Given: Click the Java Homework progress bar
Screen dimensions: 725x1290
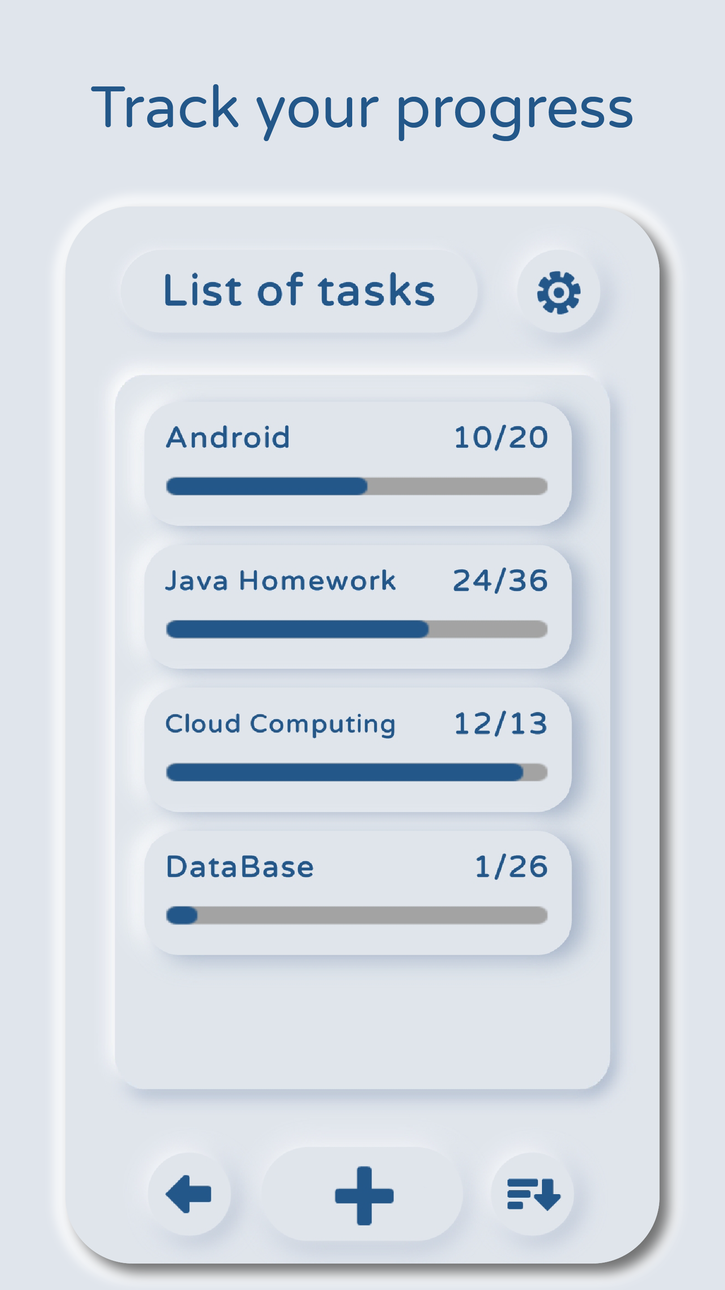Looking at the screenshot, I should click(357, 629).
